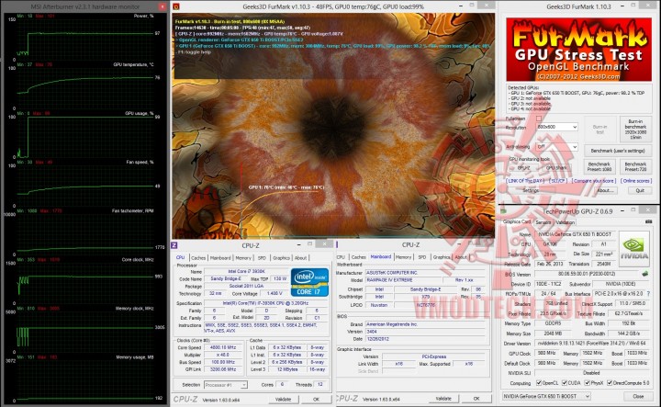Open the SLI/CF link in FurMark
661x407 pixels.
(558, 180)
